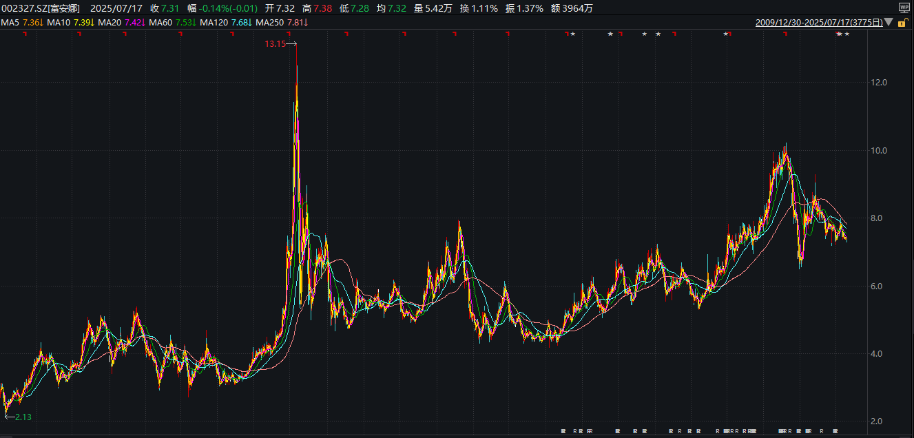Click the 2009/12/30-2025/07/17(3775日) date range link
Viewport: 914px width, 438px height.
coord(819,23)
